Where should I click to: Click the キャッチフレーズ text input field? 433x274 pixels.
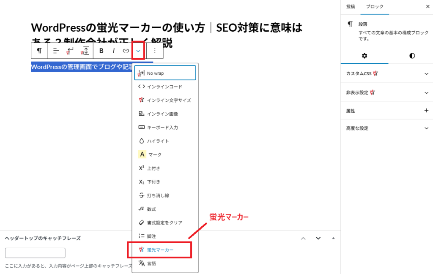(35, 253)
